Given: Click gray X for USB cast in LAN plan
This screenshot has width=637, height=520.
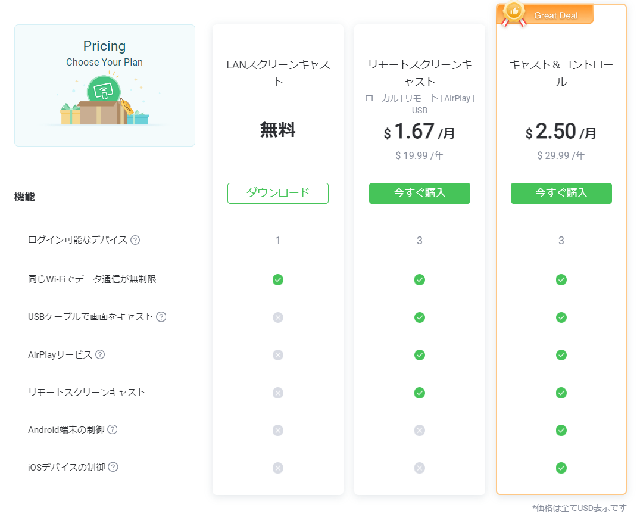Looking at the screenshot, I should (x=277, y=317).
